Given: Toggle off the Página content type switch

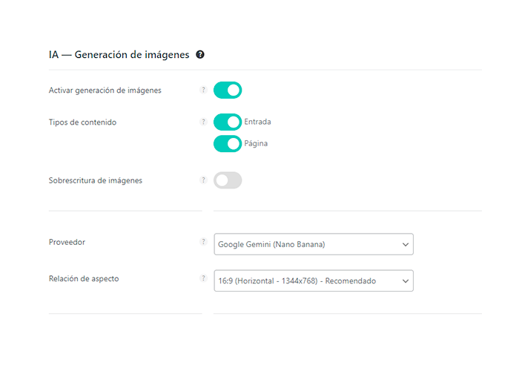Looking at the screenshot, I should [228, 144].
